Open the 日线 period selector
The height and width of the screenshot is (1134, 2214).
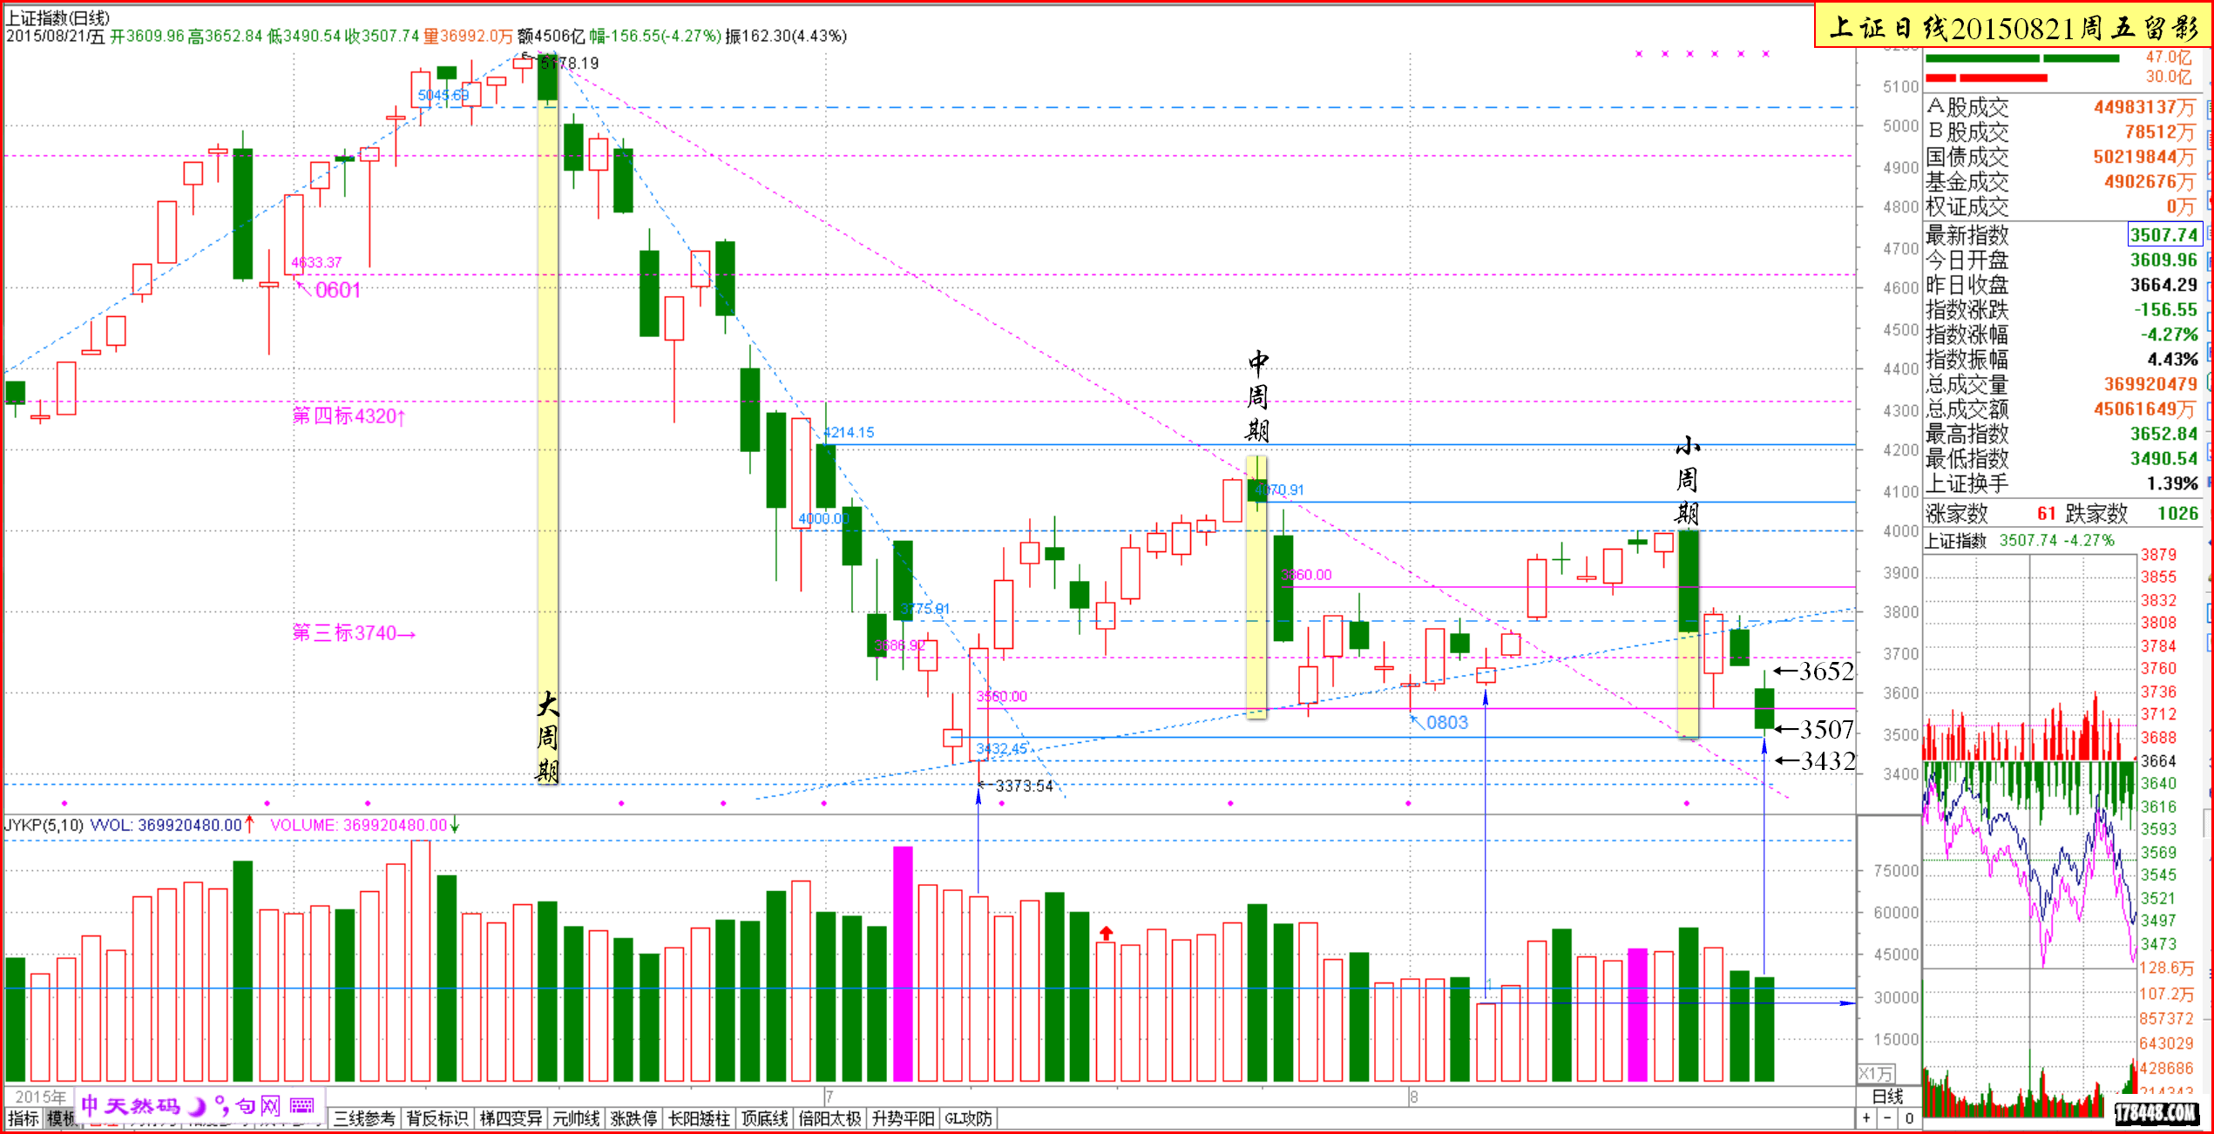1887,1097
